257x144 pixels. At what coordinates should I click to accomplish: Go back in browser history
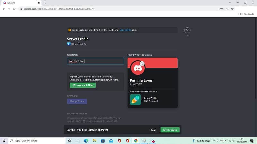[x=4, y=9]
